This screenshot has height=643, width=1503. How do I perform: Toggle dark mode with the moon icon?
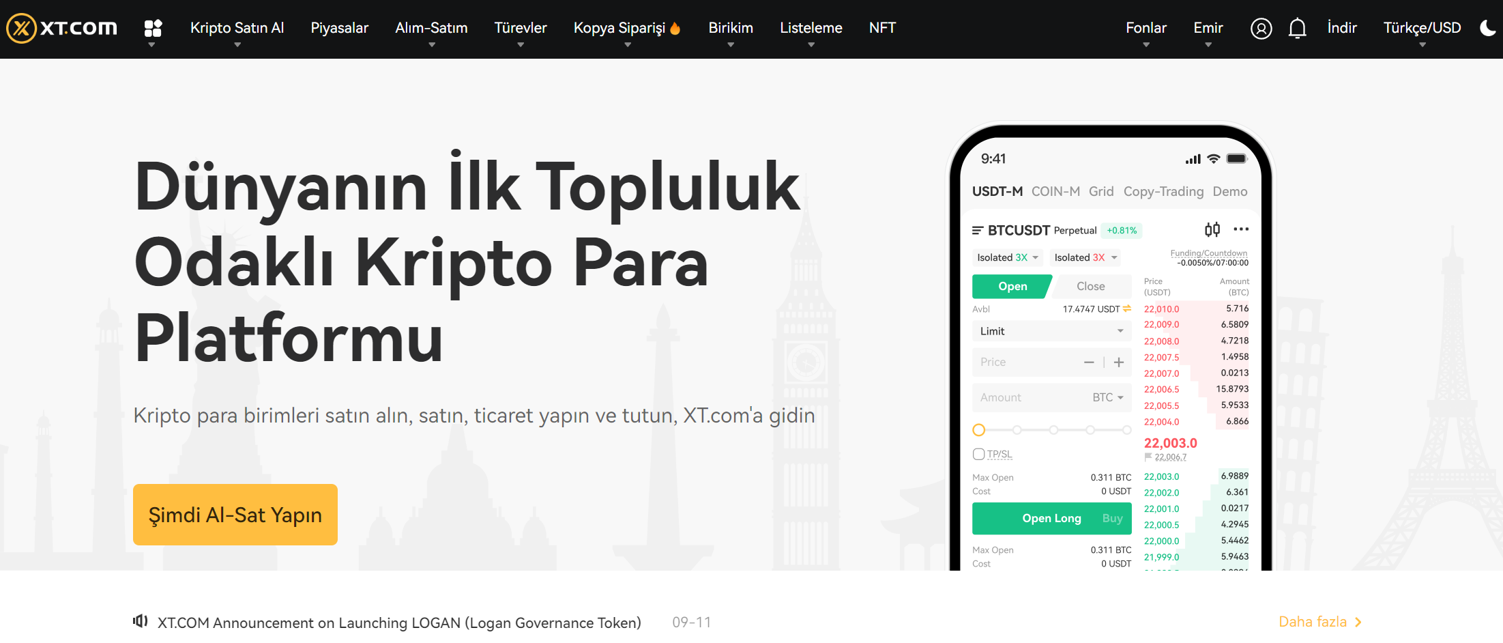pyautogui.click(x=1488, y=28)
